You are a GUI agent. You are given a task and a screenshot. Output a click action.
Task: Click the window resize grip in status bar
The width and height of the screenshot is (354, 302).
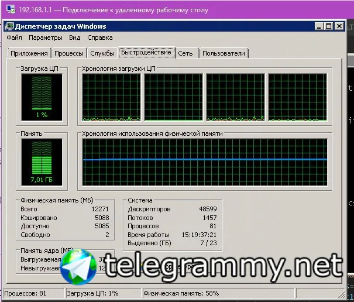[342, 294]
